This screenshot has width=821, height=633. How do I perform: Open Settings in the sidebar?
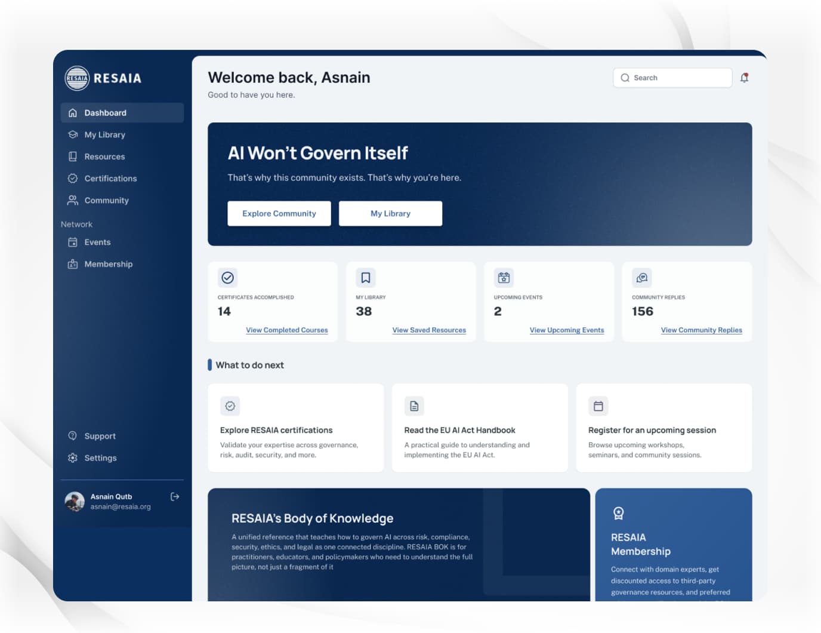tap(122, 458)
